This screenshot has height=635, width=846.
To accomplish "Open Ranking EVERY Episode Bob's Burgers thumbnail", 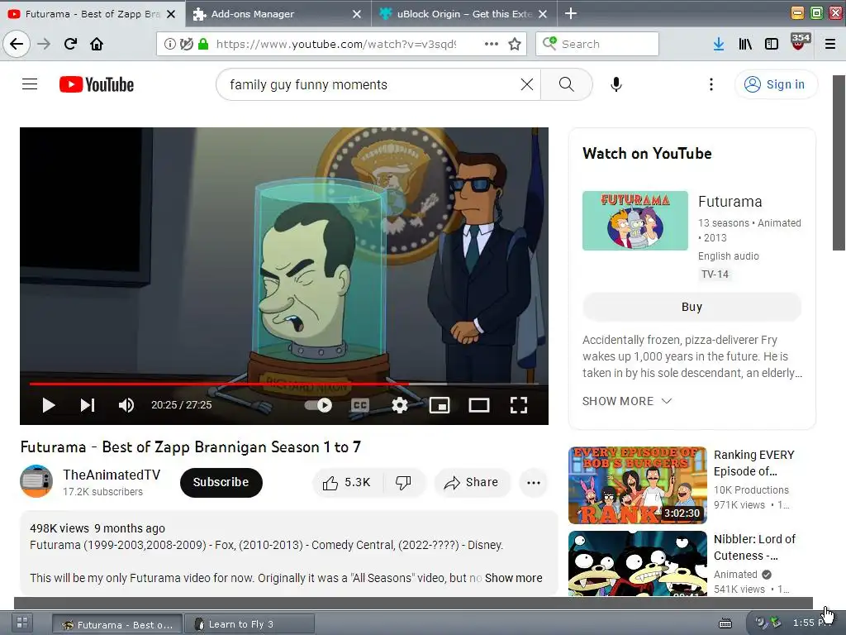I will point(637,485).
